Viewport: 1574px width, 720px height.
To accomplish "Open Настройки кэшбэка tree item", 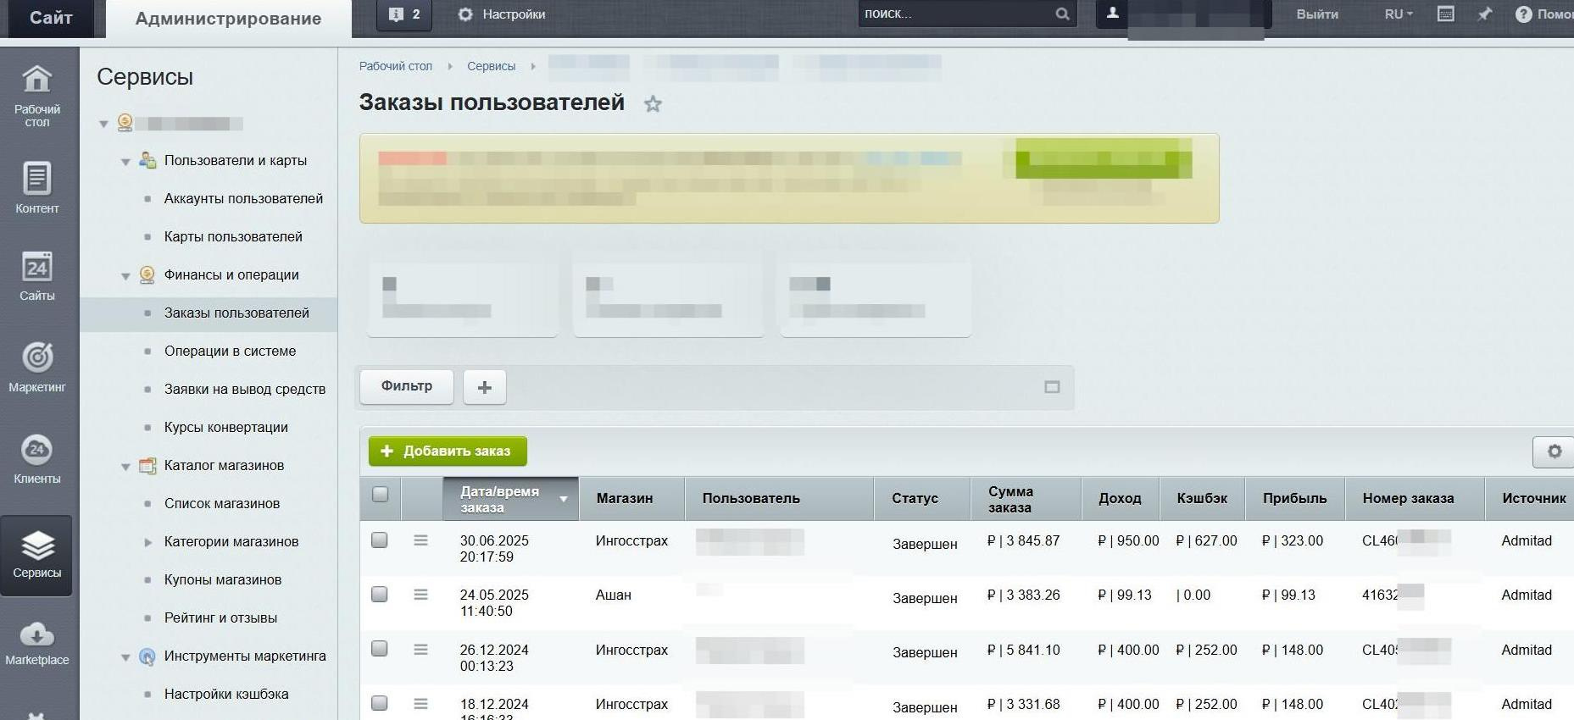I will pos(226,694).
